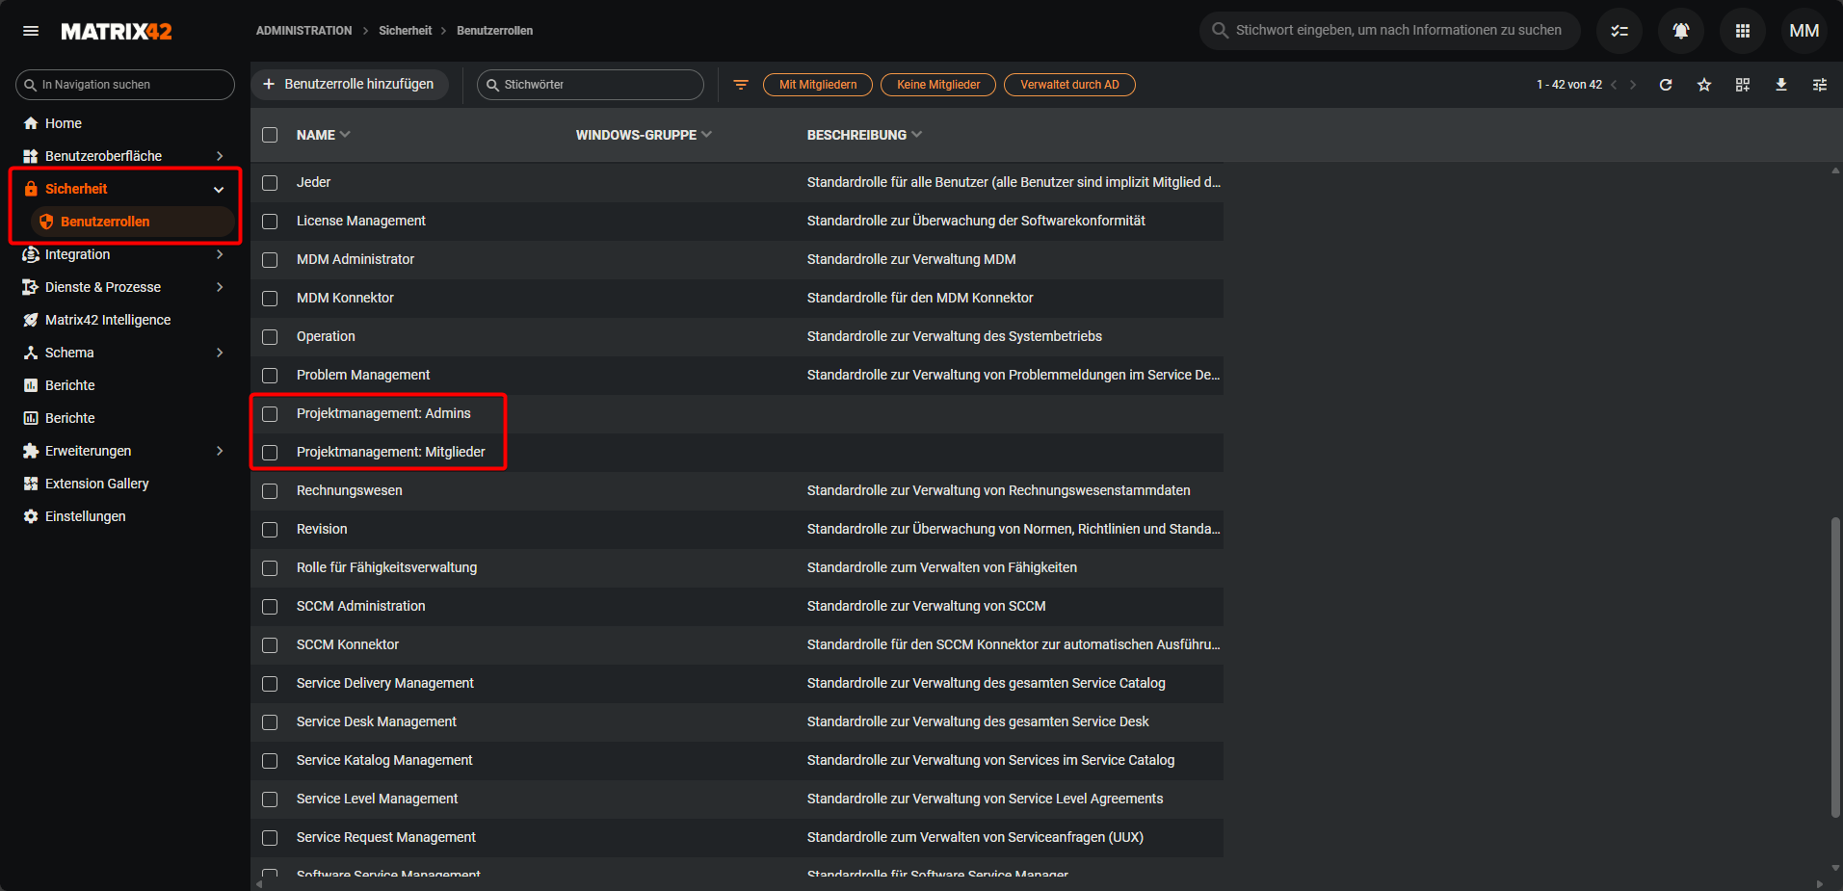Open the filter funnel icon
Image resolution: width=1843 pixels, height=891 pixels.
tap(741, 85)
